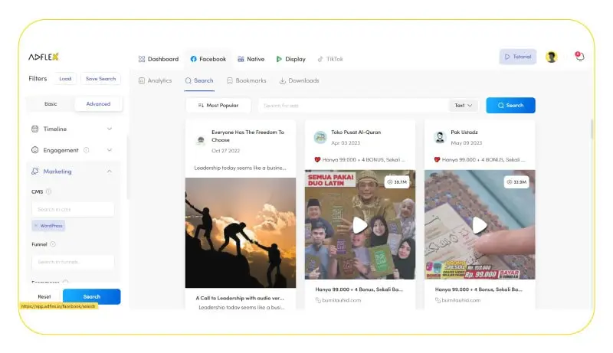Remove the WordPress CMS tag
This screenshot has width=613, height=353.
[35, 226]
